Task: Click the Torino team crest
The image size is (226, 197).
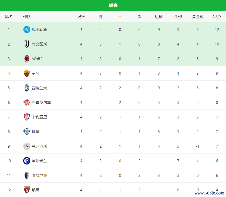Action: (x=27, y=190)
